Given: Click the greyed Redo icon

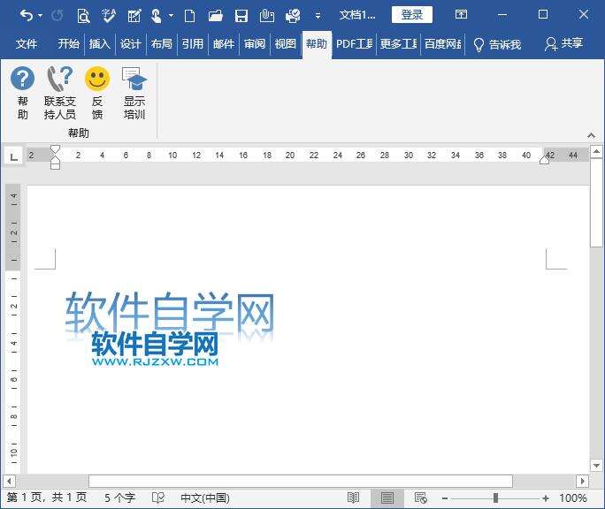Looking at the screenshot, I should pos(57,15).
